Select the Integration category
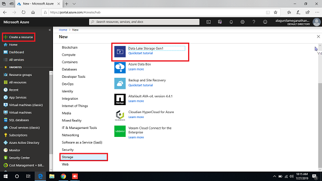The image size is (322, 181). (x=70, y=99)
